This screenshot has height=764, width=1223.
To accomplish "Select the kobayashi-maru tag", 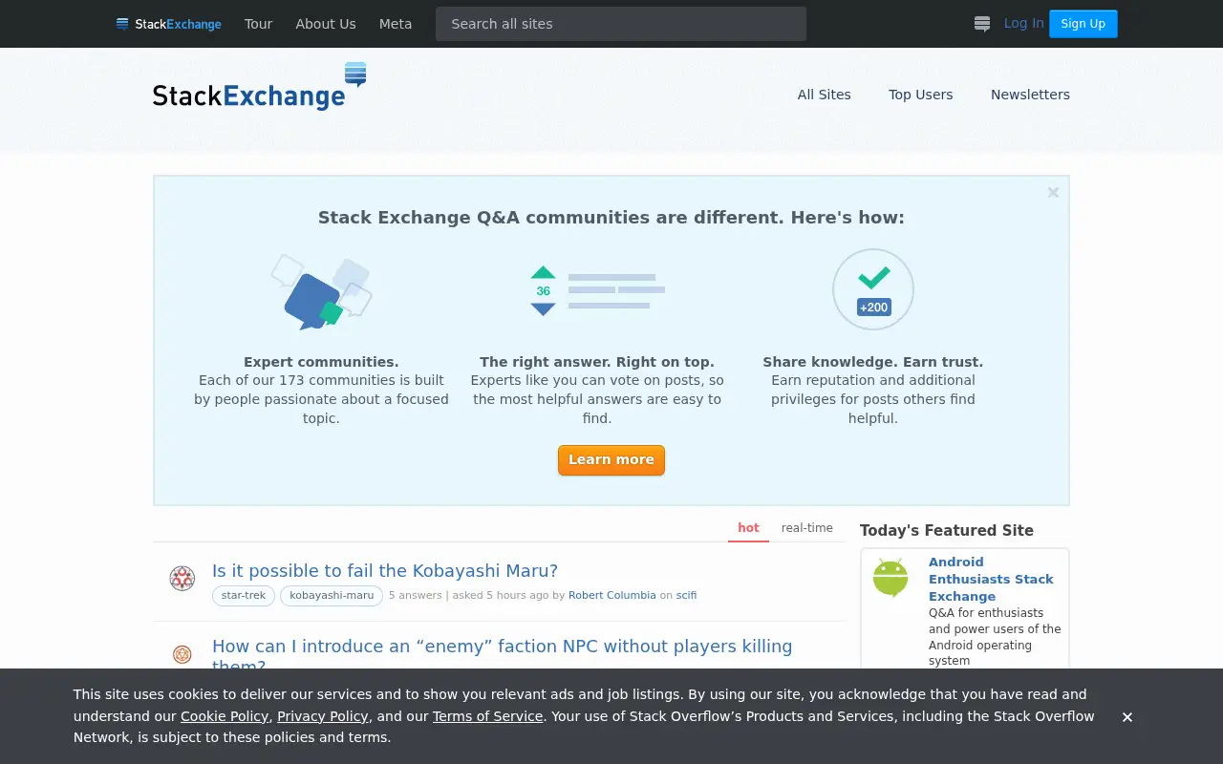I will pos(332,596).
